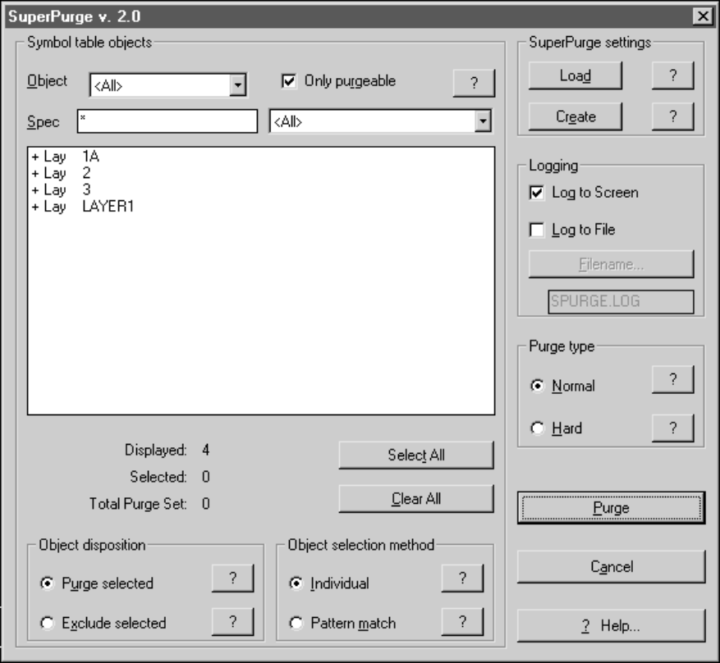This screenshot has width=720, height=663.
Task: Open help for Hard purge type
Action: point(672,428)
